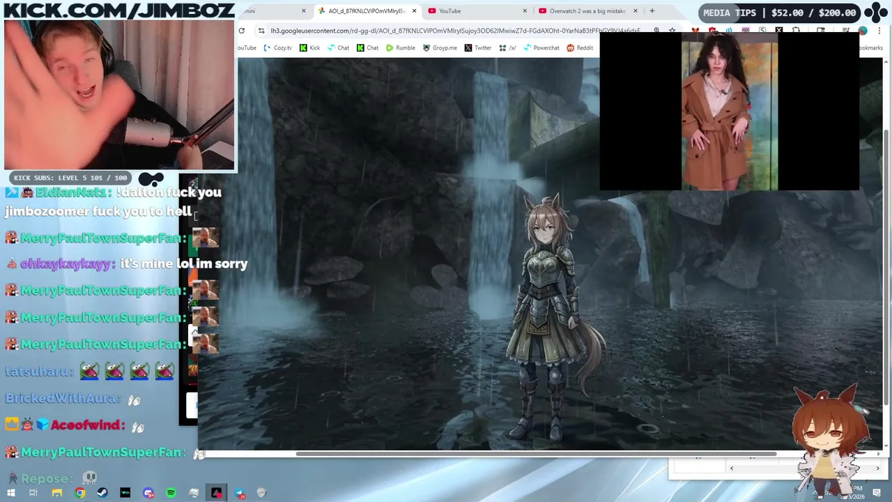Click the username 'Repose' in chat
The image size is (892, 502).
46,479
